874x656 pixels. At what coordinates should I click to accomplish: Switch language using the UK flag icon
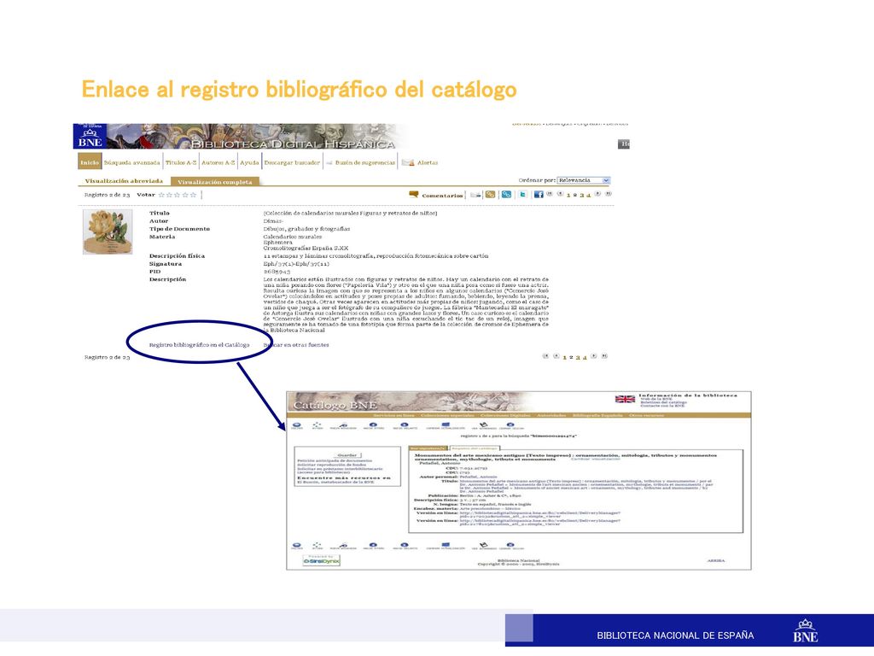pos(625,399)
